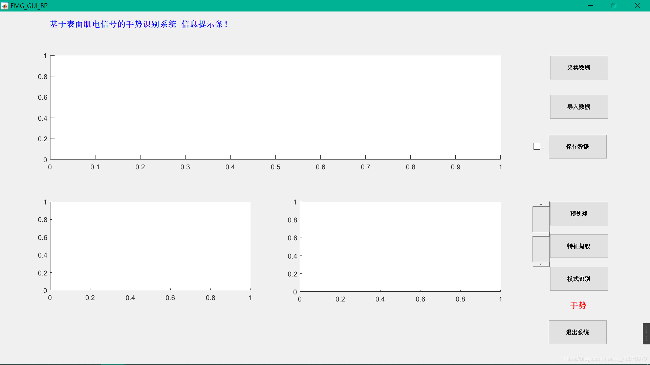Image resolution: width=650 pixels, height=365 pixels.
Task: Click the 特征提取 button
Action: [579, 246]
